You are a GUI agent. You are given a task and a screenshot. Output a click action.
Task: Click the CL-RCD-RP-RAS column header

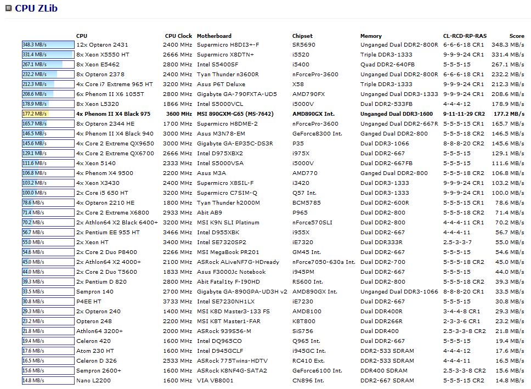click(x=465, y=36)
